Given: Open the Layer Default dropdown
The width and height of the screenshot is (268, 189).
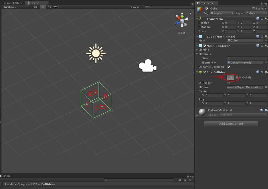Looking at the screenshot, I should (256, 13).
